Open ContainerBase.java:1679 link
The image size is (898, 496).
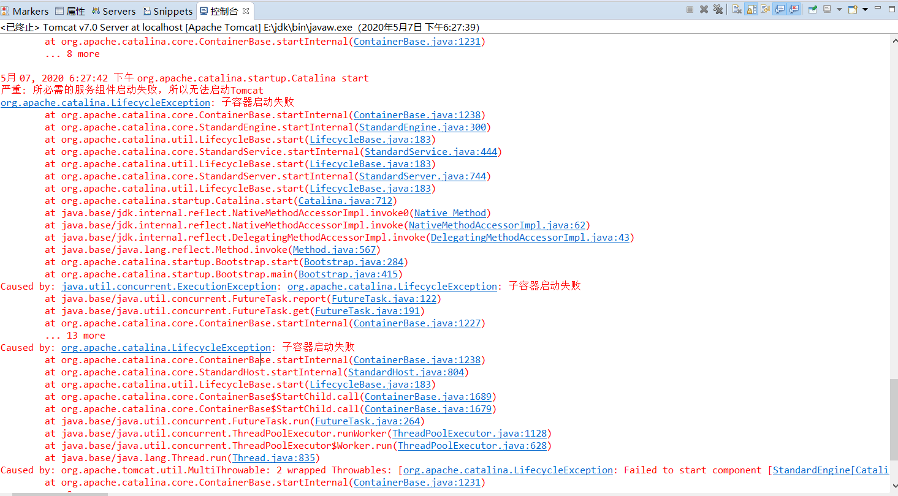[x=428, y=409]
